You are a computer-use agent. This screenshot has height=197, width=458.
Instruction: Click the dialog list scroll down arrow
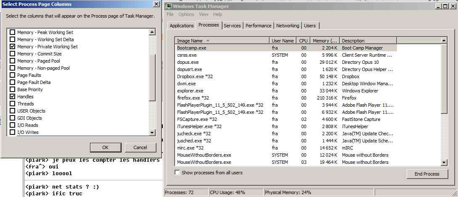point(152,132)
